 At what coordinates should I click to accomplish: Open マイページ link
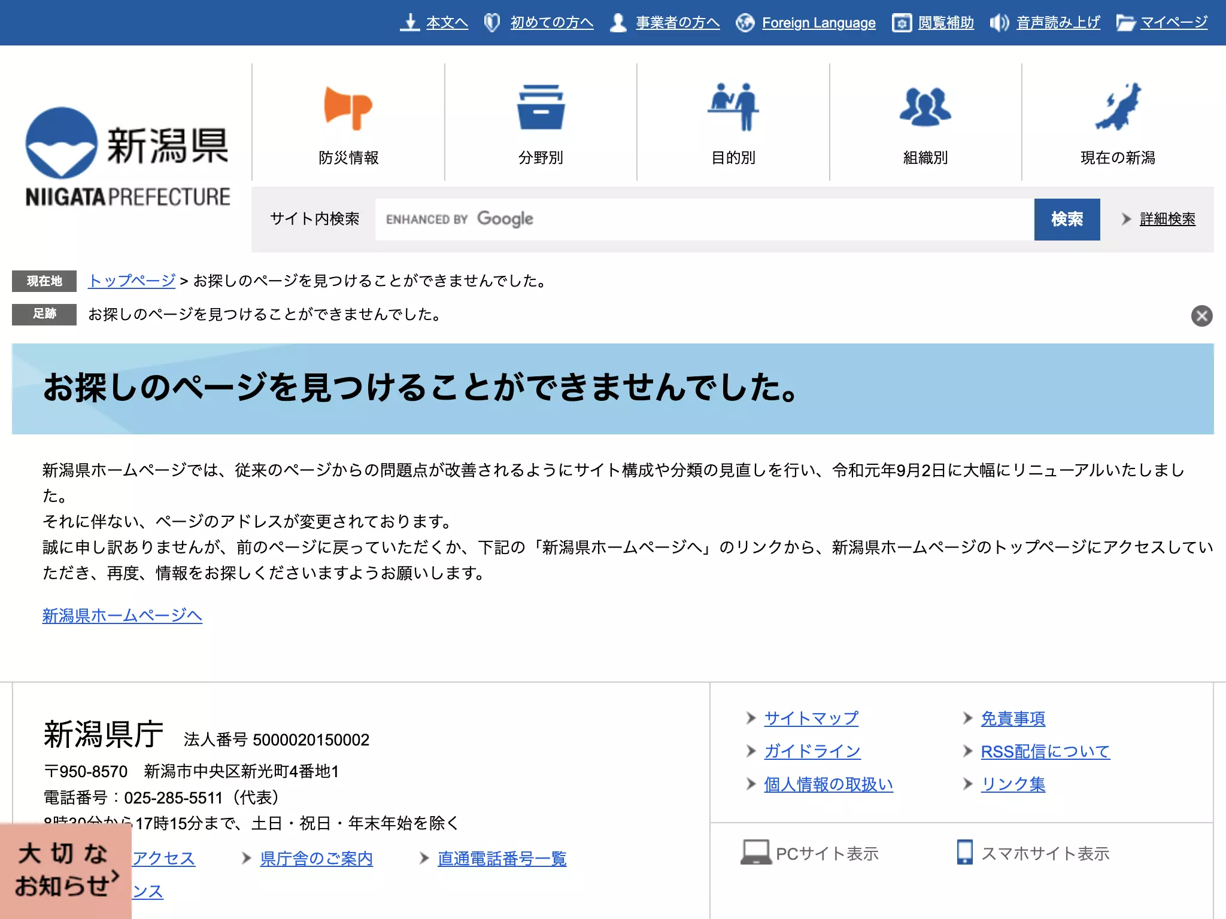[1173, 23]
